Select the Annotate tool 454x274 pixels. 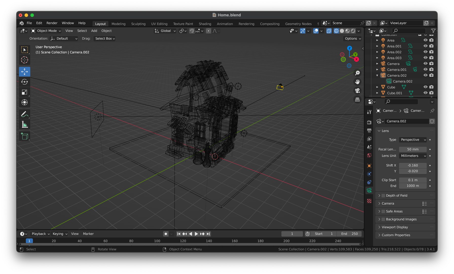25,114
